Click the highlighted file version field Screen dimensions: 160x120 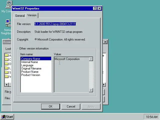coord(55,24)
